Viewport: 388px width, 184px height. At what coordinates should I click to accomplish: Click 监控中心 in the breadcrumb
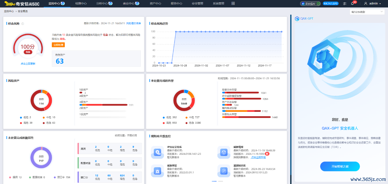(x=9, y=11)
